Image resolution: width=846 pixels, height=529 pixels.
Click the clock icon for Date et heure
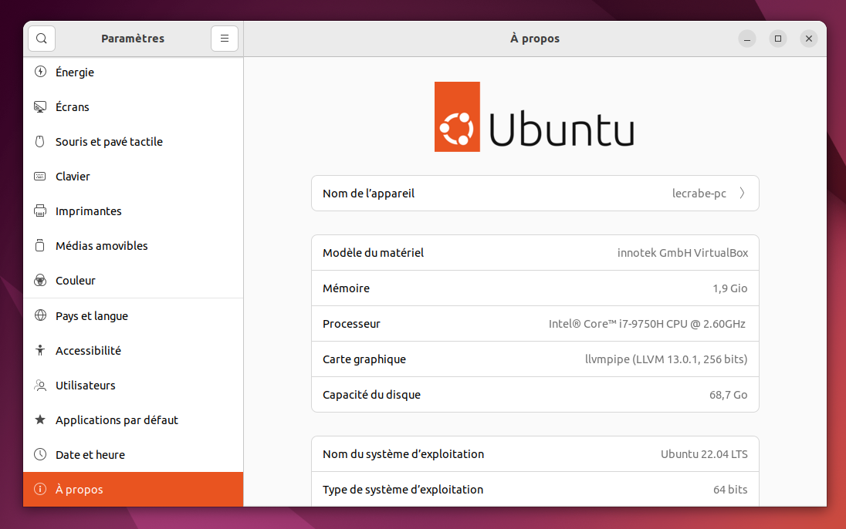click(40, 454)
